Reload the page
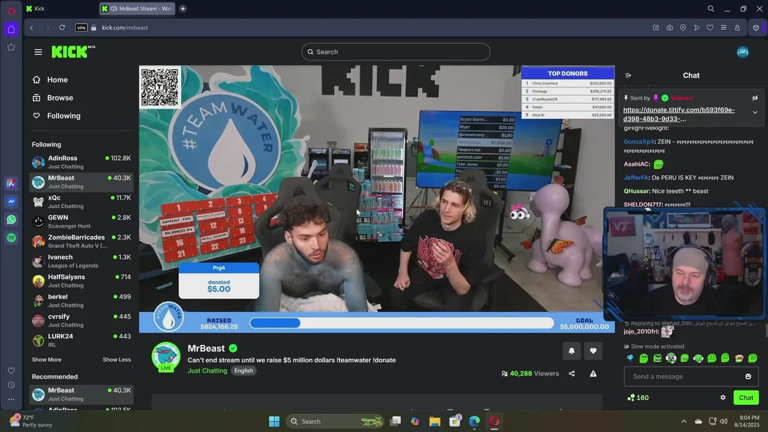Image resolution: width=768 pixels, height=432 pixels. (62, 28)
